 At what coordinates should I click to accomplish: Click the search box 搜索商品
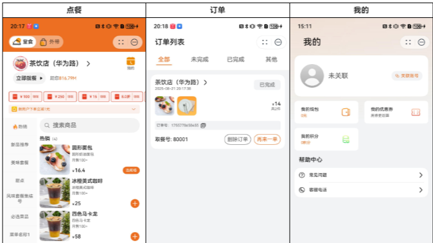(x=90, y=126)
